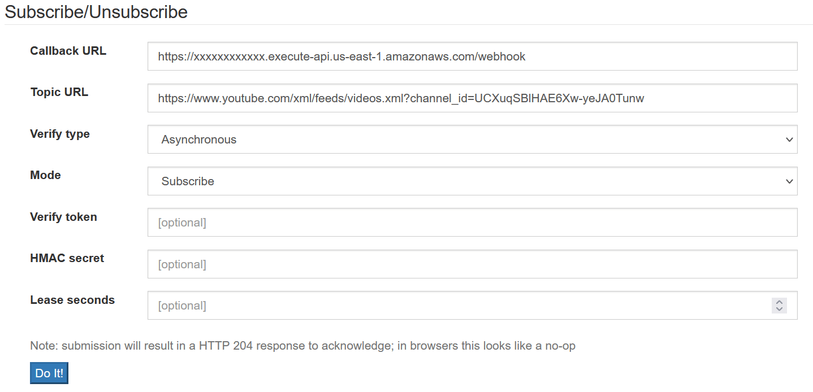Viewport: 813px width, 392px height.
Task: Click the YouTube feed topic URL text
Action: pos(401,98)
